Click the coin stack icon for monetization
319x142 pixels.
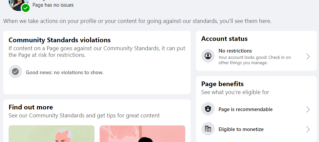[208, 129]
